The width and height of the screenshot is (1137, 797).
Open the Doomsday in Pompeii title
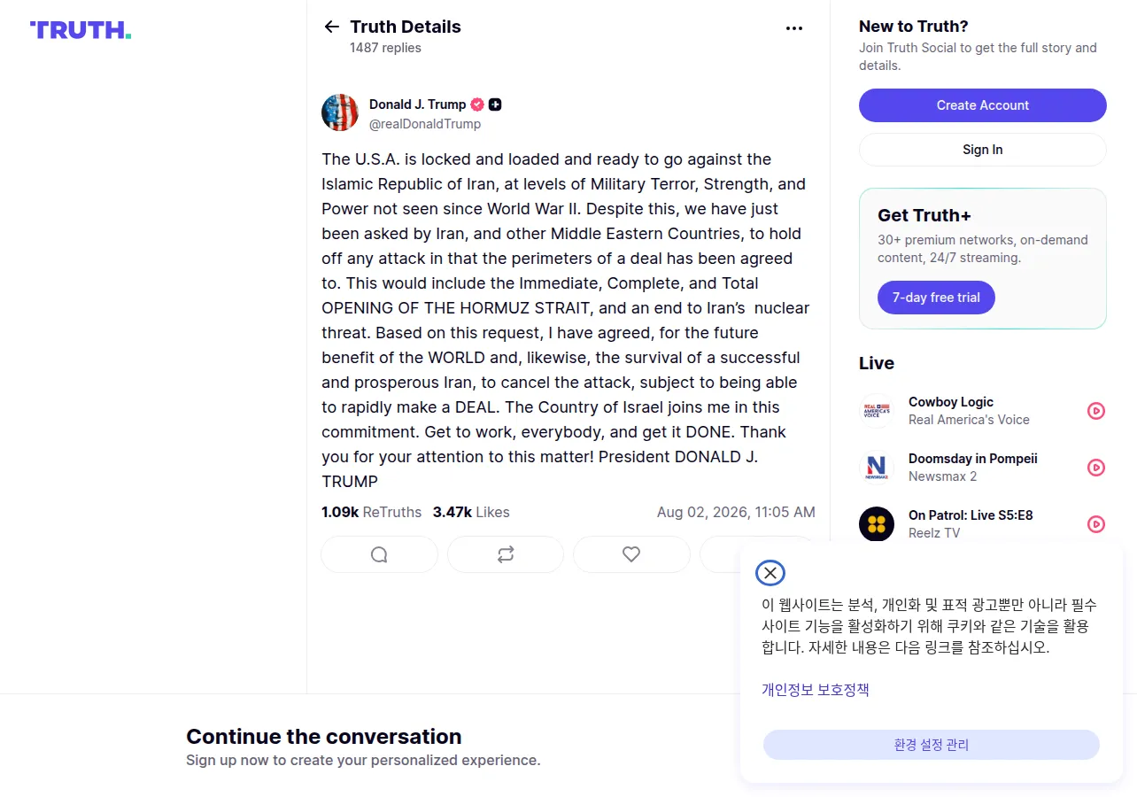click(x=973, y=459)
